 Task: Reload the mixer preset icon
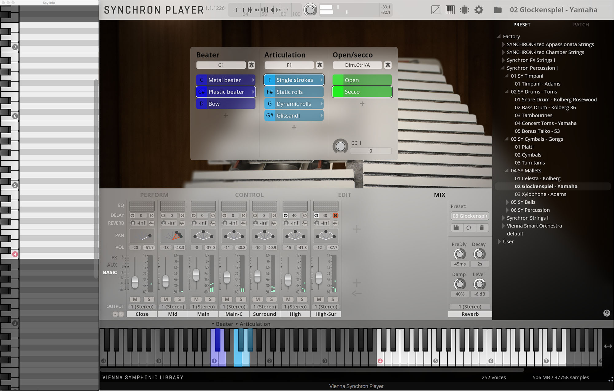[x=469, y=228]
